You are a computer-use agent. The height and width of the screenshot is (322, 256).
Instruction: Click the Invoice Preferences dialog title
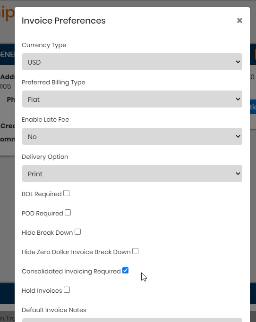coord(64,21)
